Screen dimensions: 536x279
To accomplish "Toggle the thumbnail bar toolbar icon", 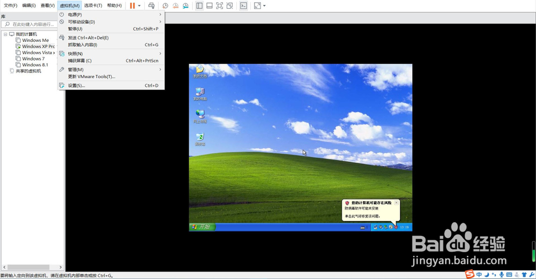I will (x=210, y=5).
